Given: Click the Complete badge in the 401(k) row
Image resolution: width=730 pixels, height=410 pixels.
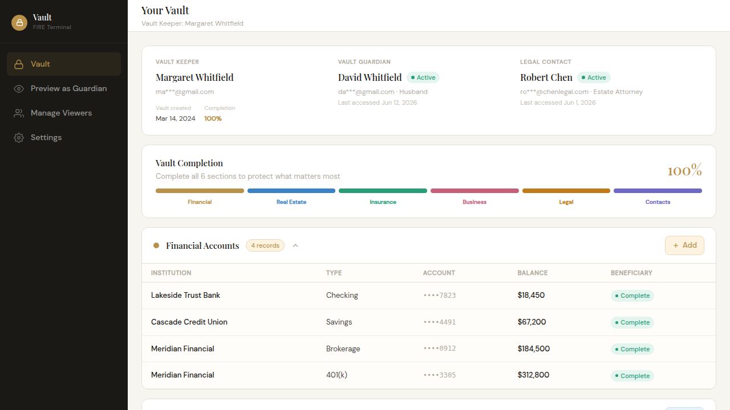Looking at the screenshot, I should pyautogui.click(x=632, y=376).
